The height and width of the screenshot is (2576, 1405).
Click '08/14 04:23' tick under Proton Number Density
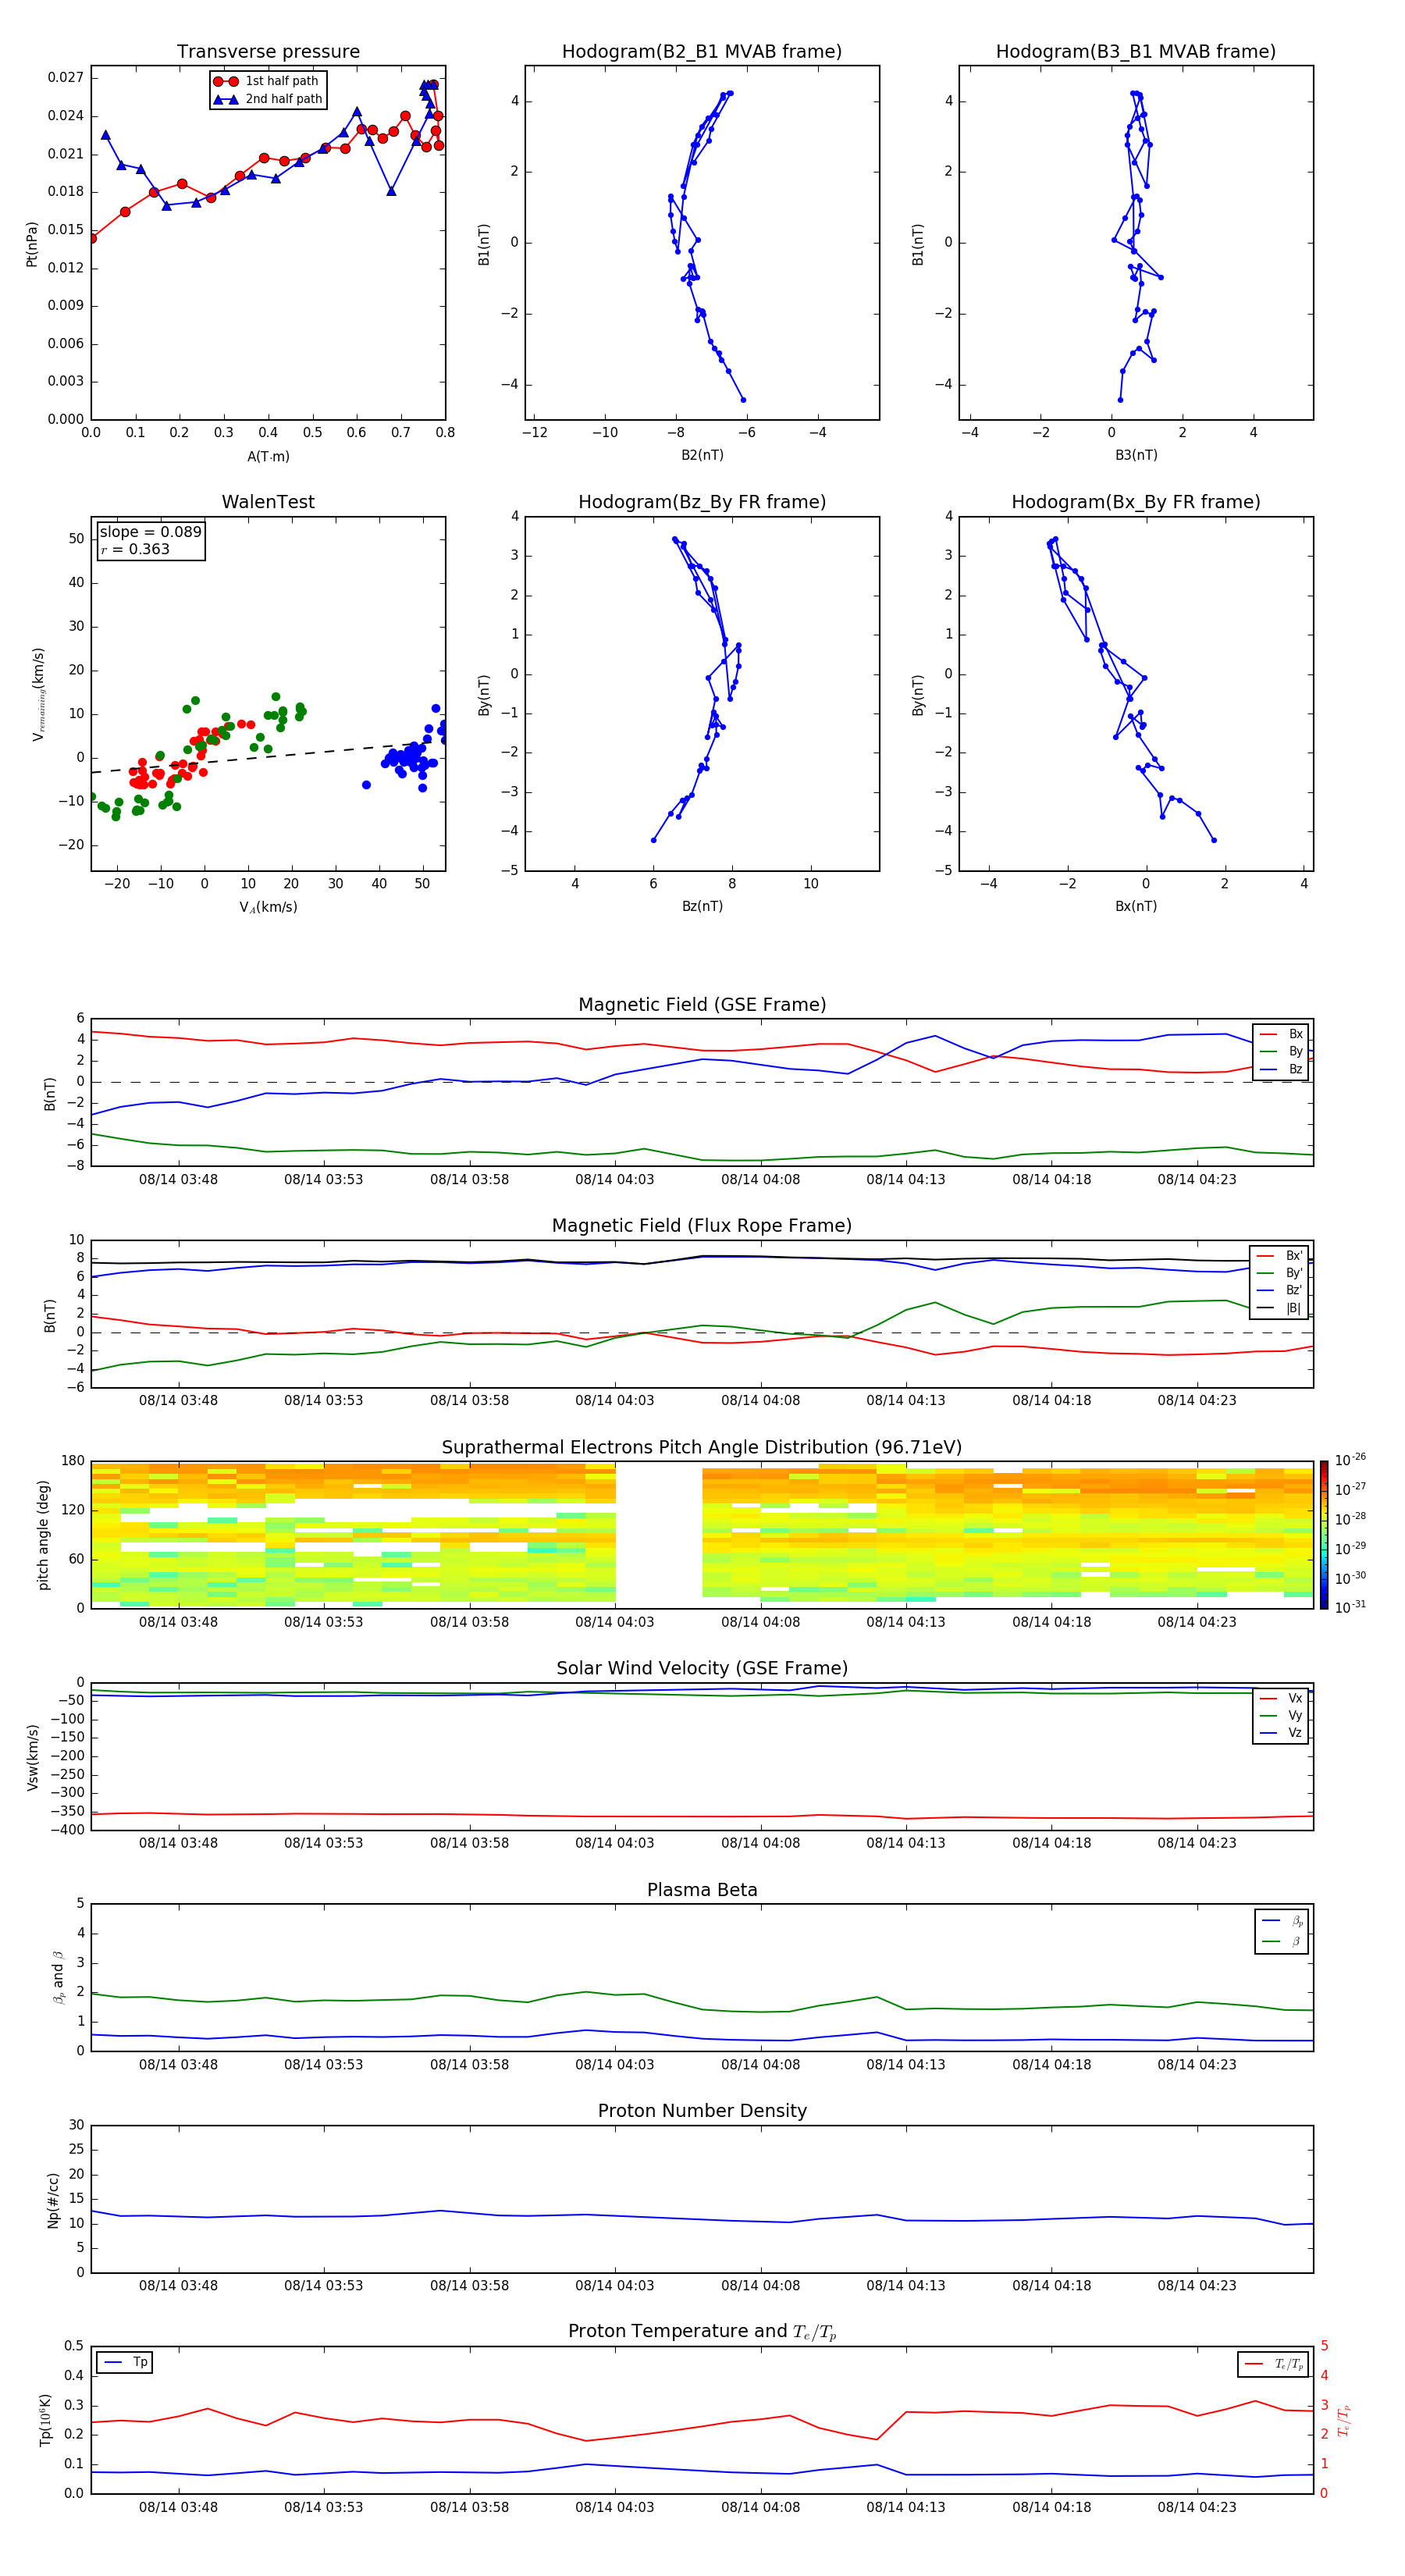pyautogui.click(x=1197, y=2286)
